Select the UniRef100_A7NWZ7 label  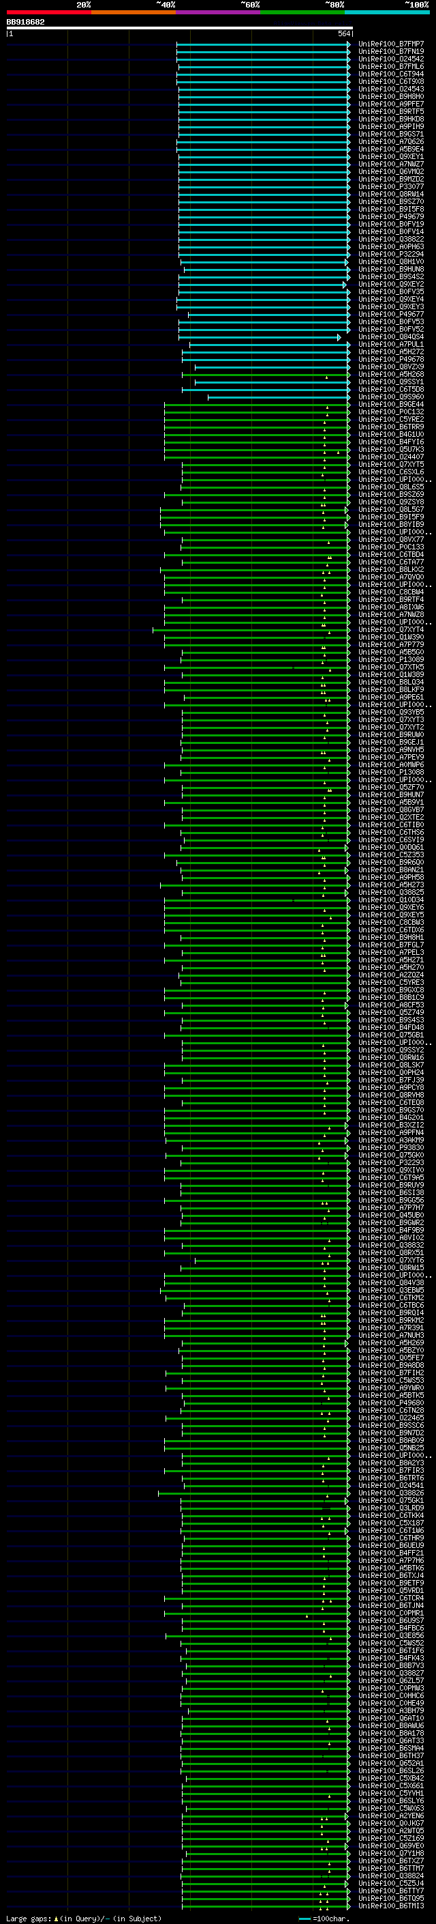pos(391,164)
